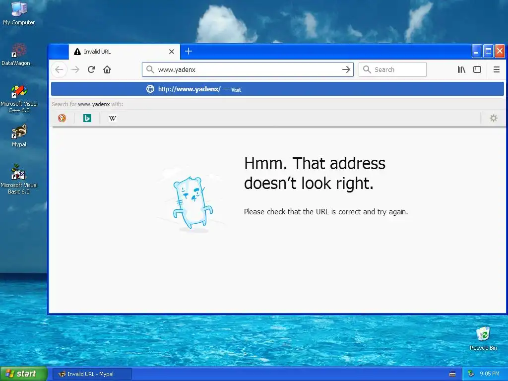Image resolution: width=508 pixels, height=381 pixels.
Task: Select the Recycle Bin icon
Action: click(483, 338)
